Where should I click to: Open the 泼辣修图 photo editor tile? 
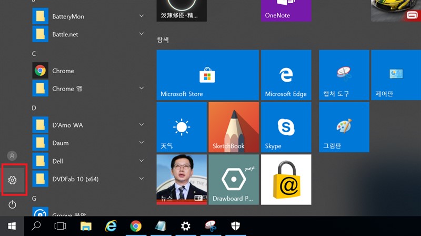182,11
